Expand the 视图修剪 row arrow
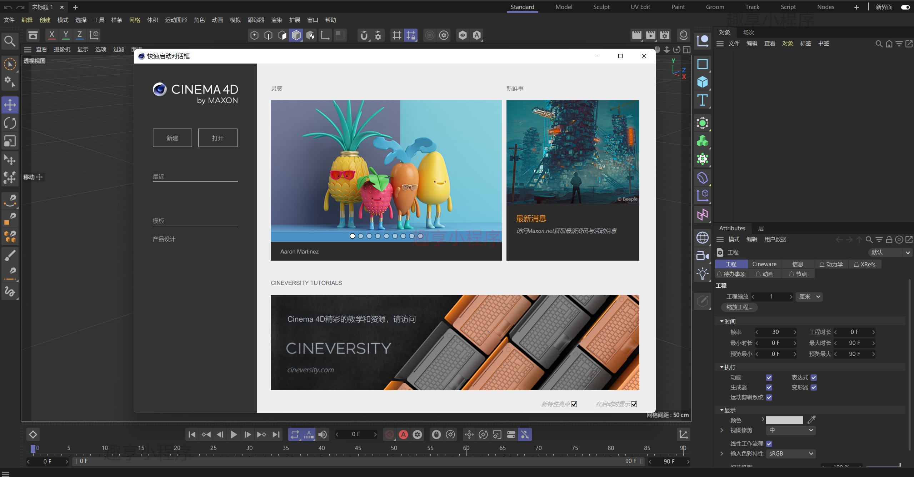 click(x=722, y=430)
